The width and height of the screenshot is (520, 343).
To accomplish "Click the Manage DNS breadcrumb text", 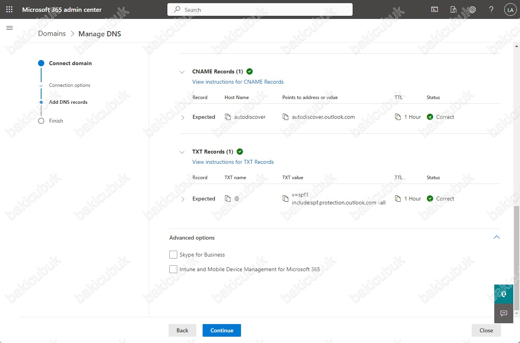I will 100,34.
